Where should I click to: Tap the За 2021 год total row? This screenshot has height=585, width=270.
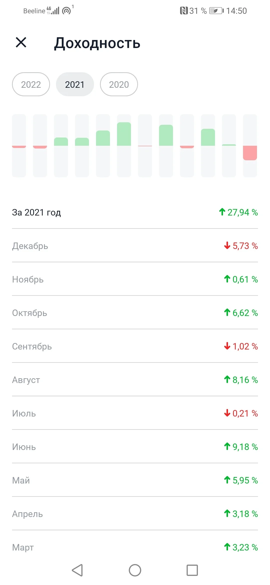(135, 212)
